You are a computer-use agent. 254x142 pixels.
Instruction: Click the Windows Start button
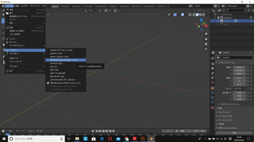[4, 139]
